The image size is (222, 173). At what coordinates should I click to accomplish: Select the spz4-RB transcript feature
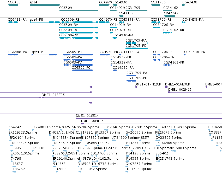(45, 22)
